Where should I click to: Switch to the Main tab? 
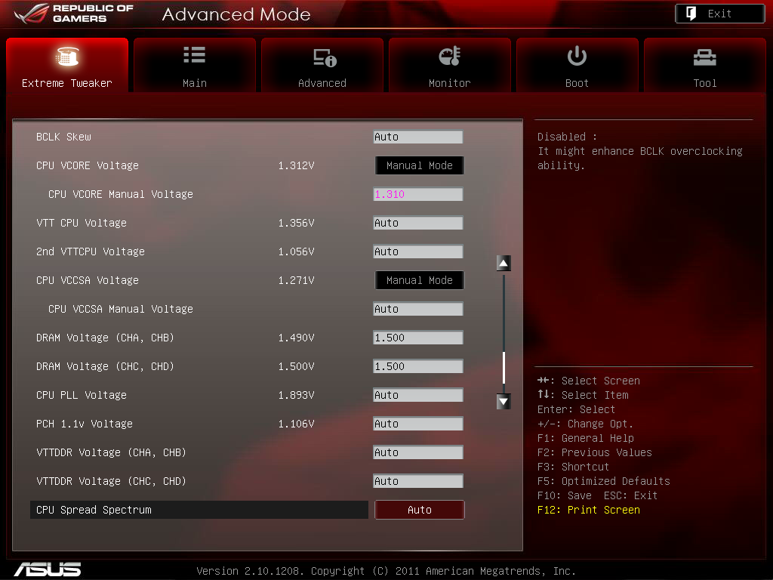tap(194, 65)
